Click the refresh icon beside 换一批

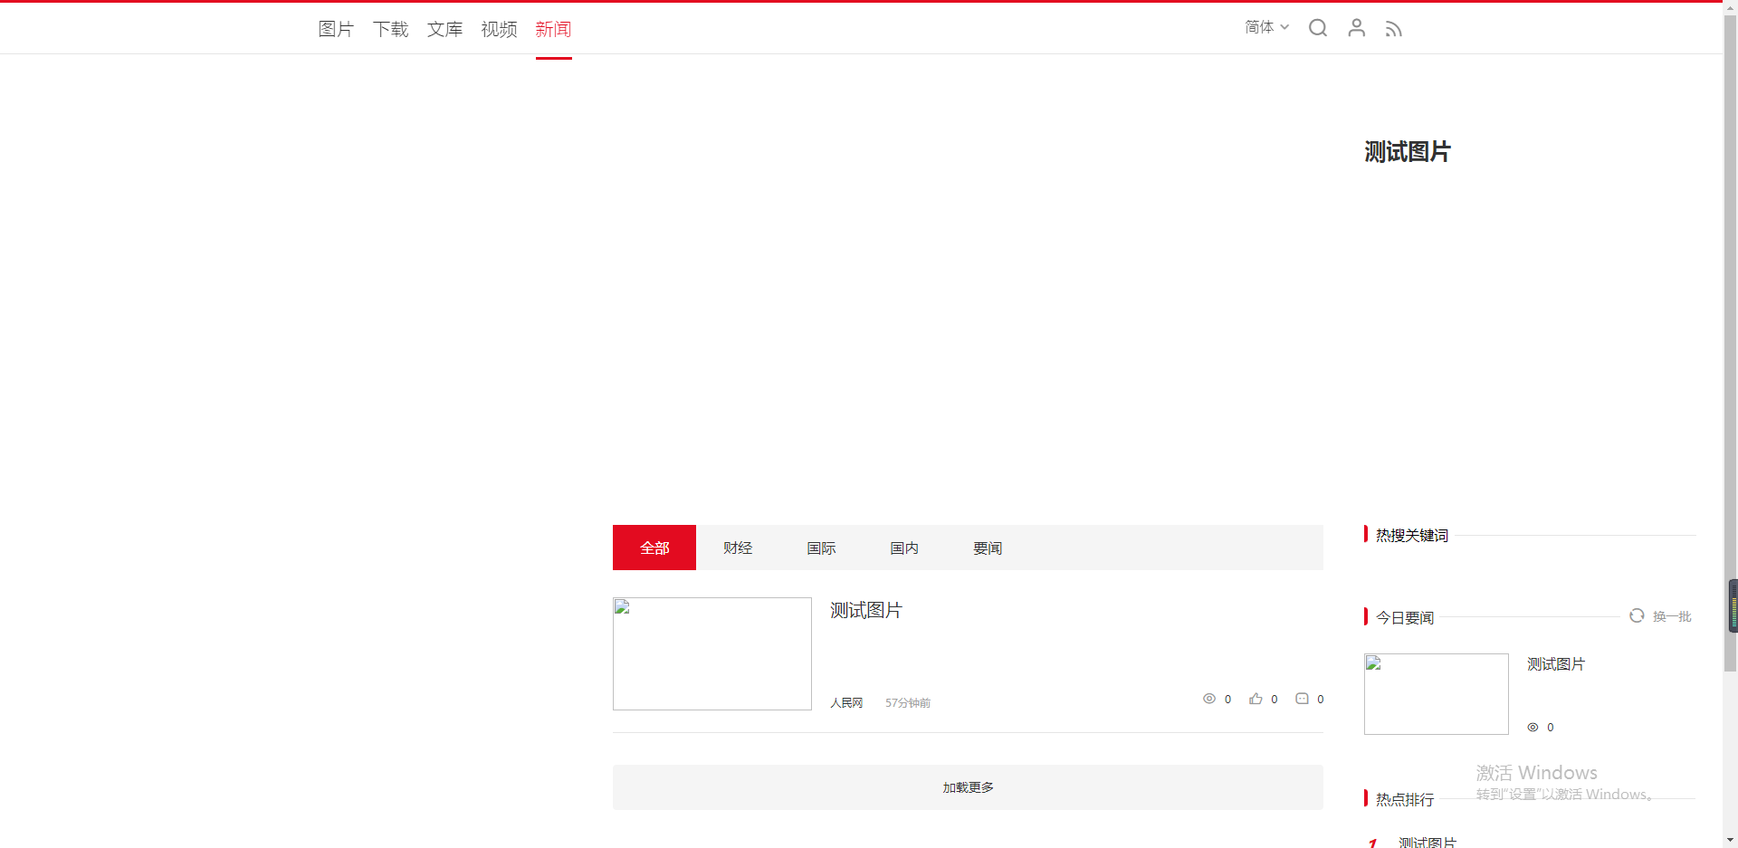pos(1637,615)
